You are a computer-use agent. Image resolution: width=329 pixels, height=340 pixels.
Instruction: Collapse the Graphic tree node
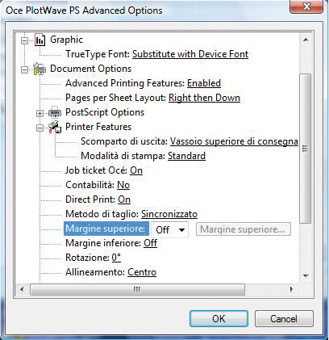(x=24, y=40)
